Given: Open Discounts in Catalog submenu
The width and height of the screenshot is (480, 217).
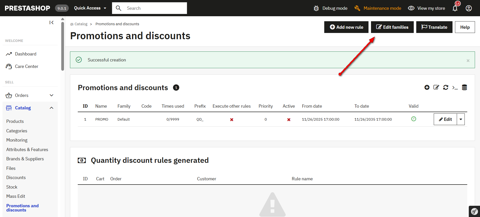Looking at the screenshot, I should coord(16,178).
